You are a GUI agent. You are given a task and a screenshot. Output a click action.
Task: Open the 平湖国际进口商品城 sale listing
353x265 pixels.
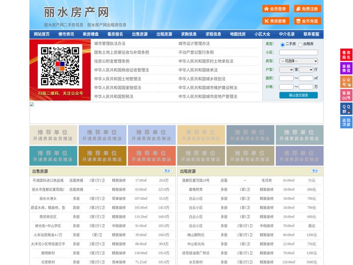(48, 181)
